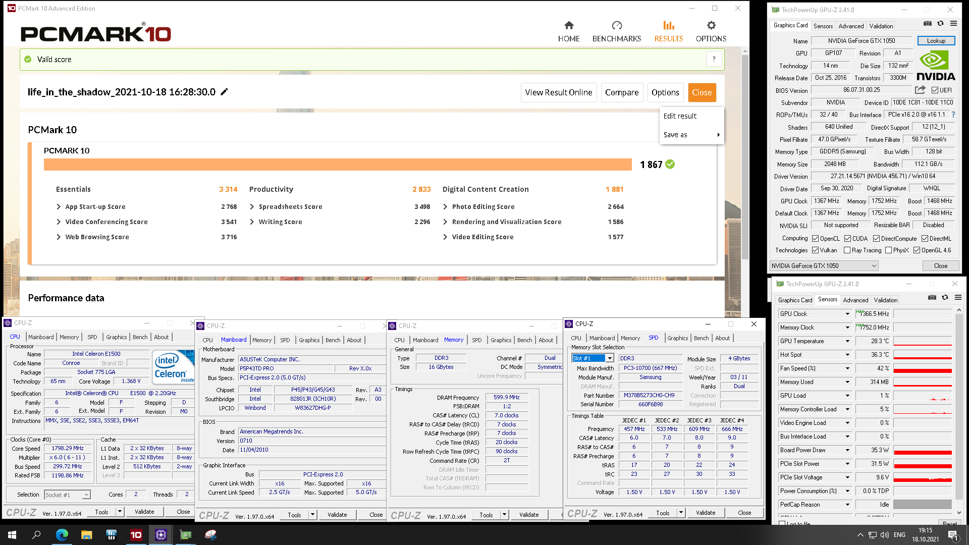Image resolution: width=969 pixels, height=545 pixels.
Task: Toggle the Vulkan checkbox
Action: (815, 250)
